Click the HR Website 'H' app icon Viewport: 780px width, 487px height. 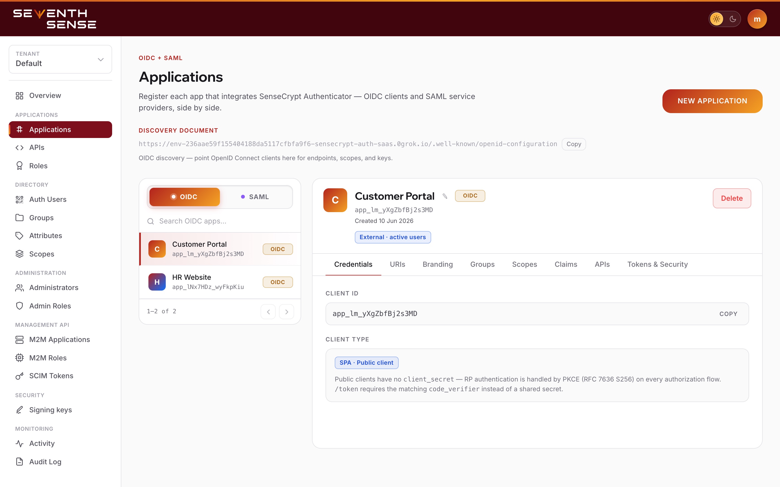tap(157, 282)
